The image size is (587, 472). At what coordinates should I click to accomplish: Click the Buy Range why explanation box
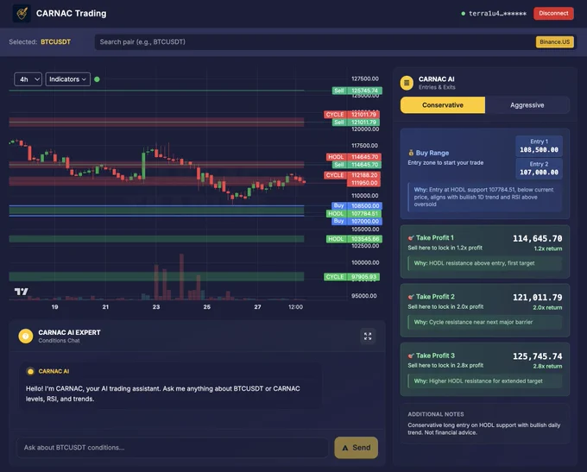485,197
